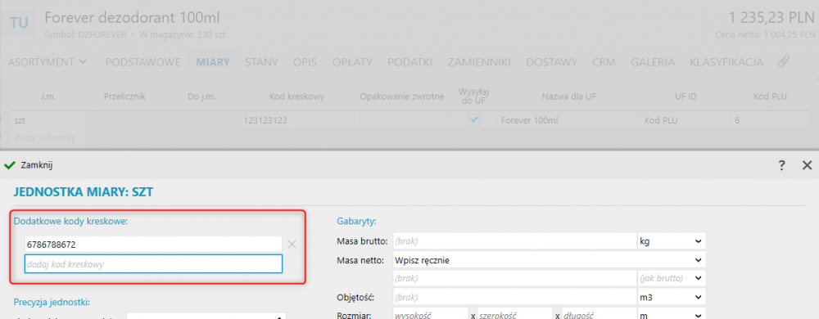
Task: Click the Kod PLU value 6 cell
Action: (770, 120)
